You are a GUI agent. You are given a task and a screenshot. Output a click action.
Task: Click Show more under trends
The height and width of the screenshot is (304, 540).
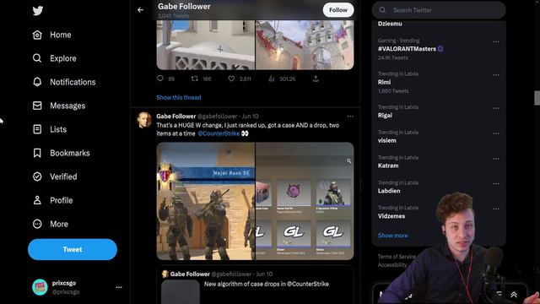tap(392, 236)
